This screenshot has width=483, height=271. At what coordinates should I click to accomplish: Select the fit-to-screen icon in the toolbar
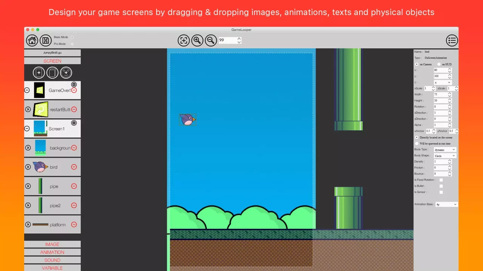point(184,40)
